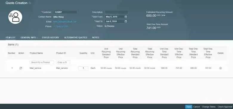This screenshot has height=109, width=233.
Task: Click the Each unit cell
Action: (93, 68)
